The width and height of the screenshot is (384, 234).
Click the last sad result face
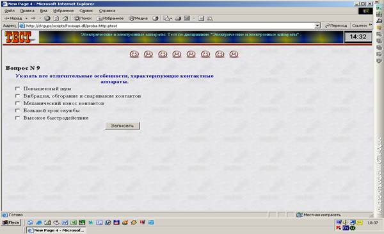[234, 54]
